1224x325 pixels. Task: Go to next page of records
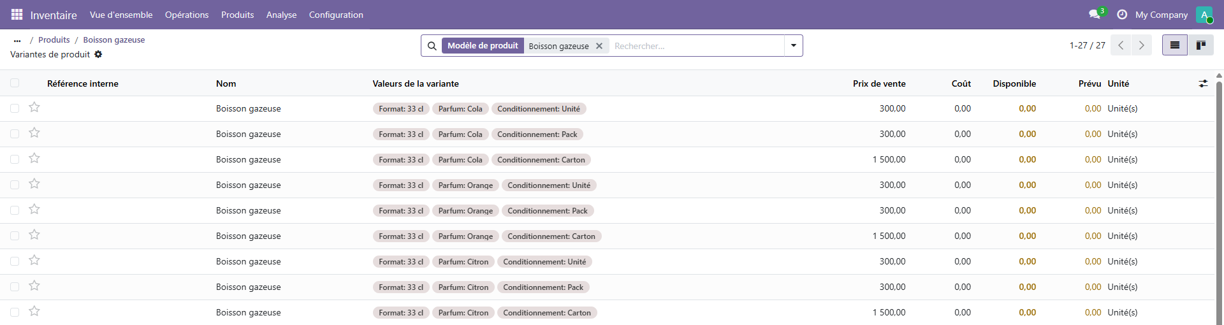tap(1141, 45)
